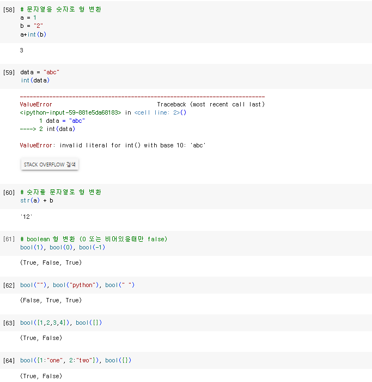Open the ipython-input-59-881e5da68183 traceback link
This screenshot has width=372, height=382.
[70, 112]
